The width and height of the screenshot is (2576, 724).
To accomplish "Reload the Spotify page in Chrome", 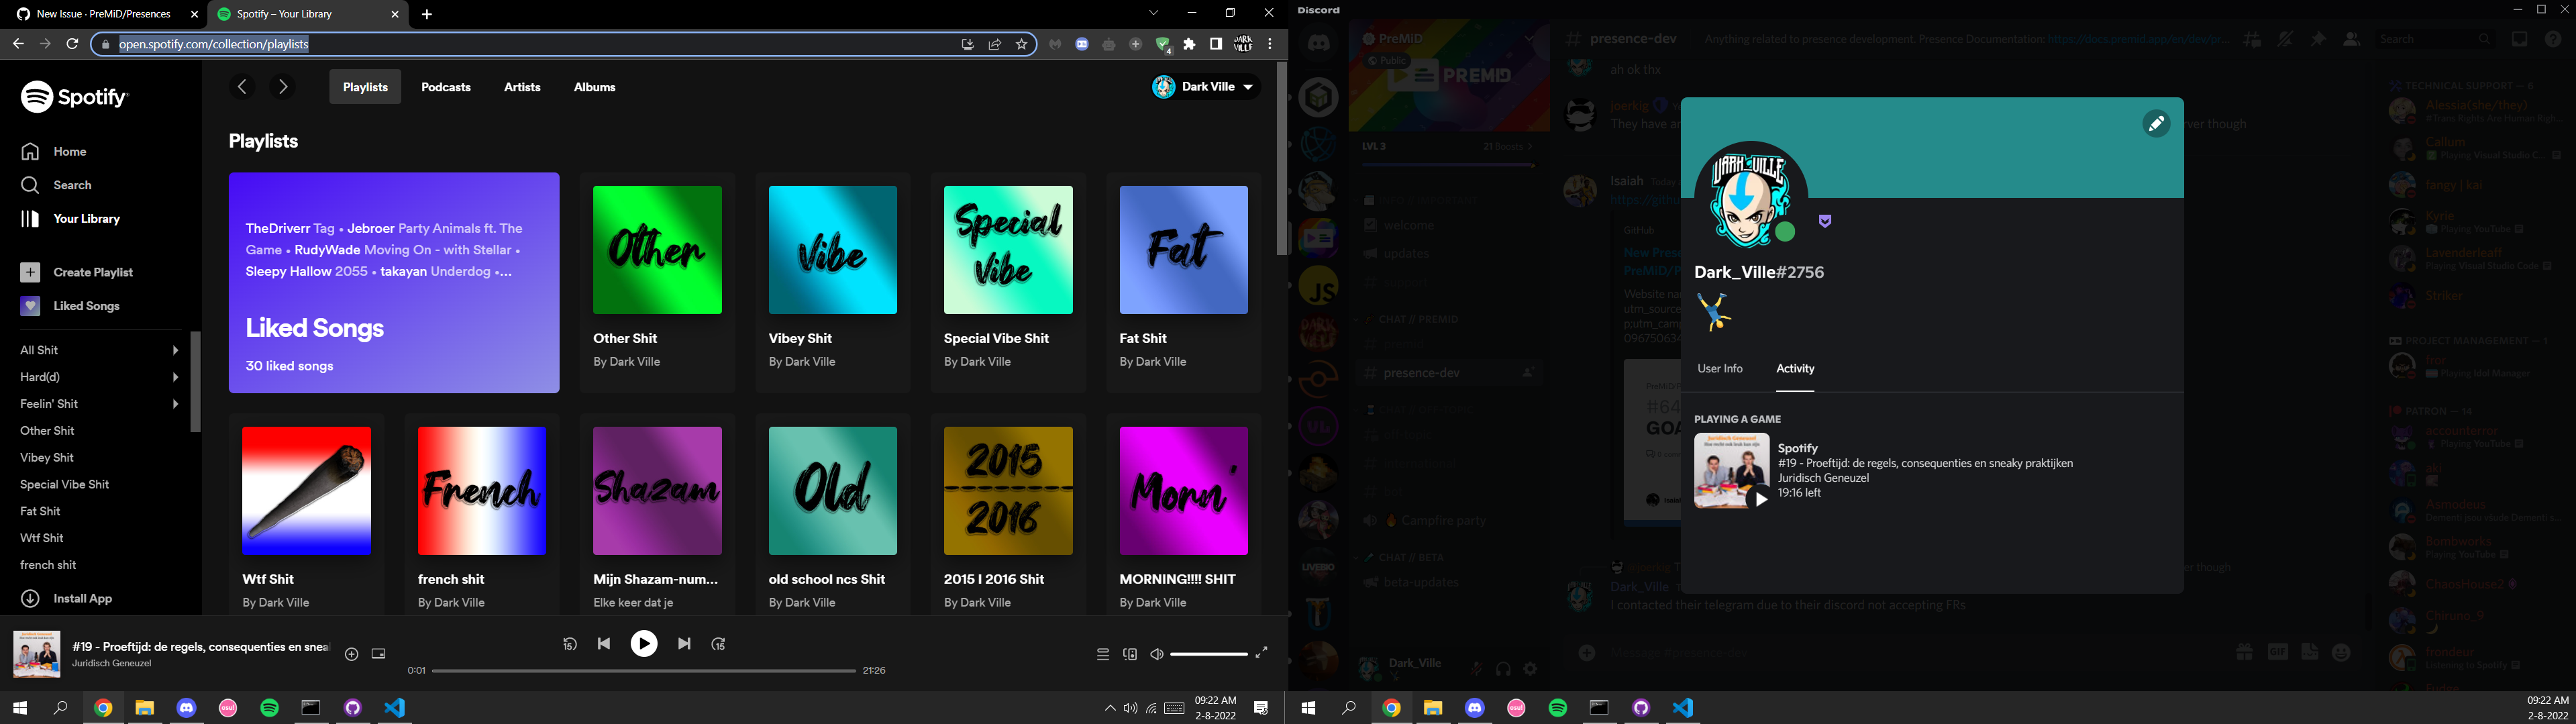I will pyautogui.click(x=72, y=44).
